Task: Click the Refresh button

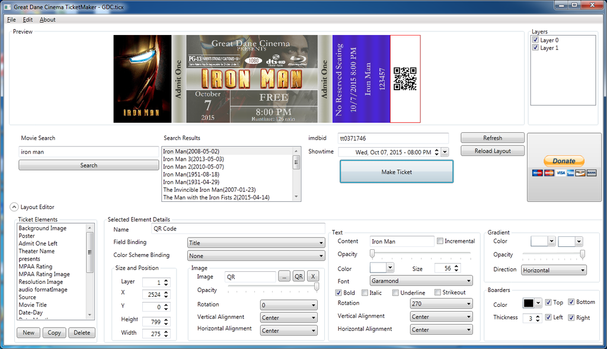Action: coord(493,138)
